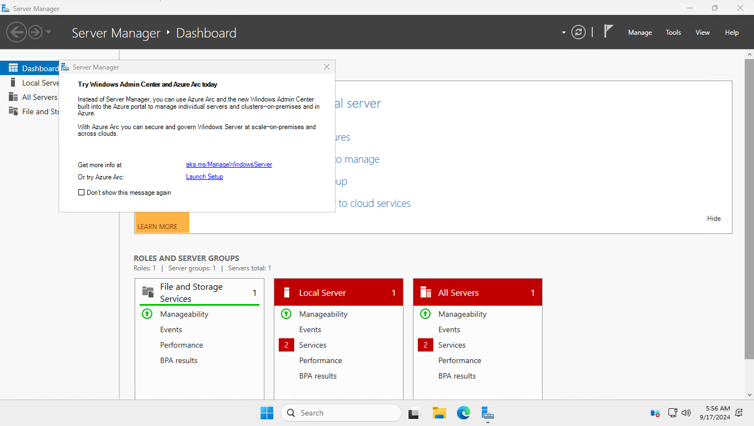
Task: Click the Dashboard sidebar icon
Action: click(x=13, y=68)
